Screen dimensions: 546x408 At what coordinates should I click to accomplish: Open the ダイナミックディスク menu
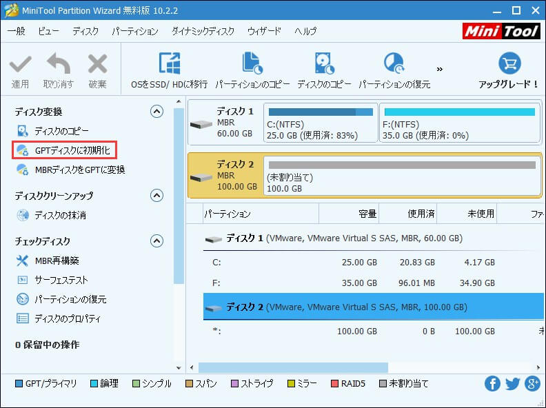pos(203,31)
